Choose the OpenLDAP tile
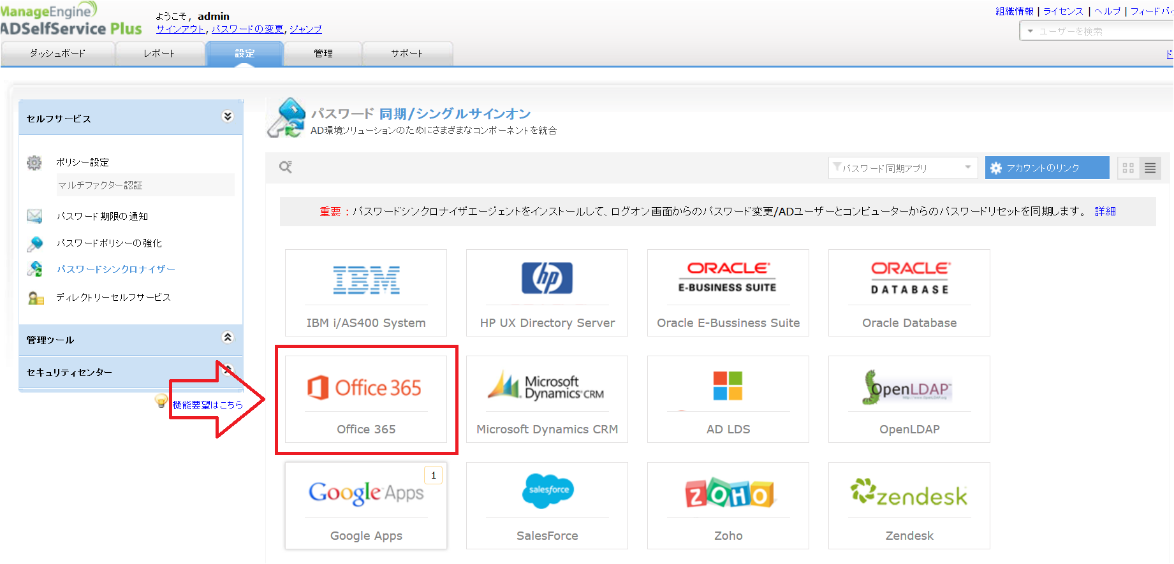 click(909, 399)
